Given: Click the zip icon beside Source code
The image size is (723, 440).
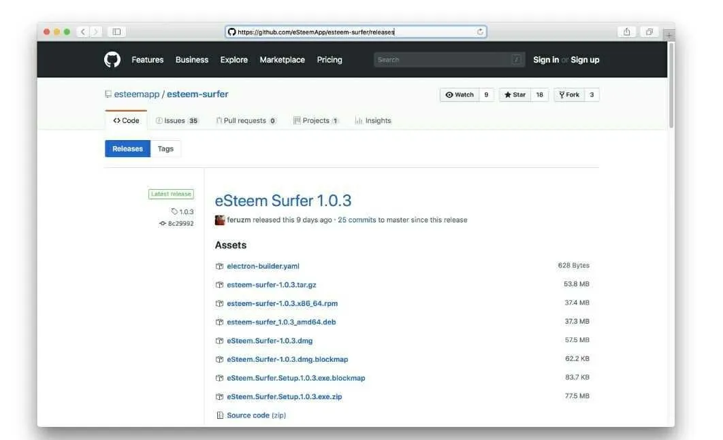Looking at the screenshot, I should (220, 416).
